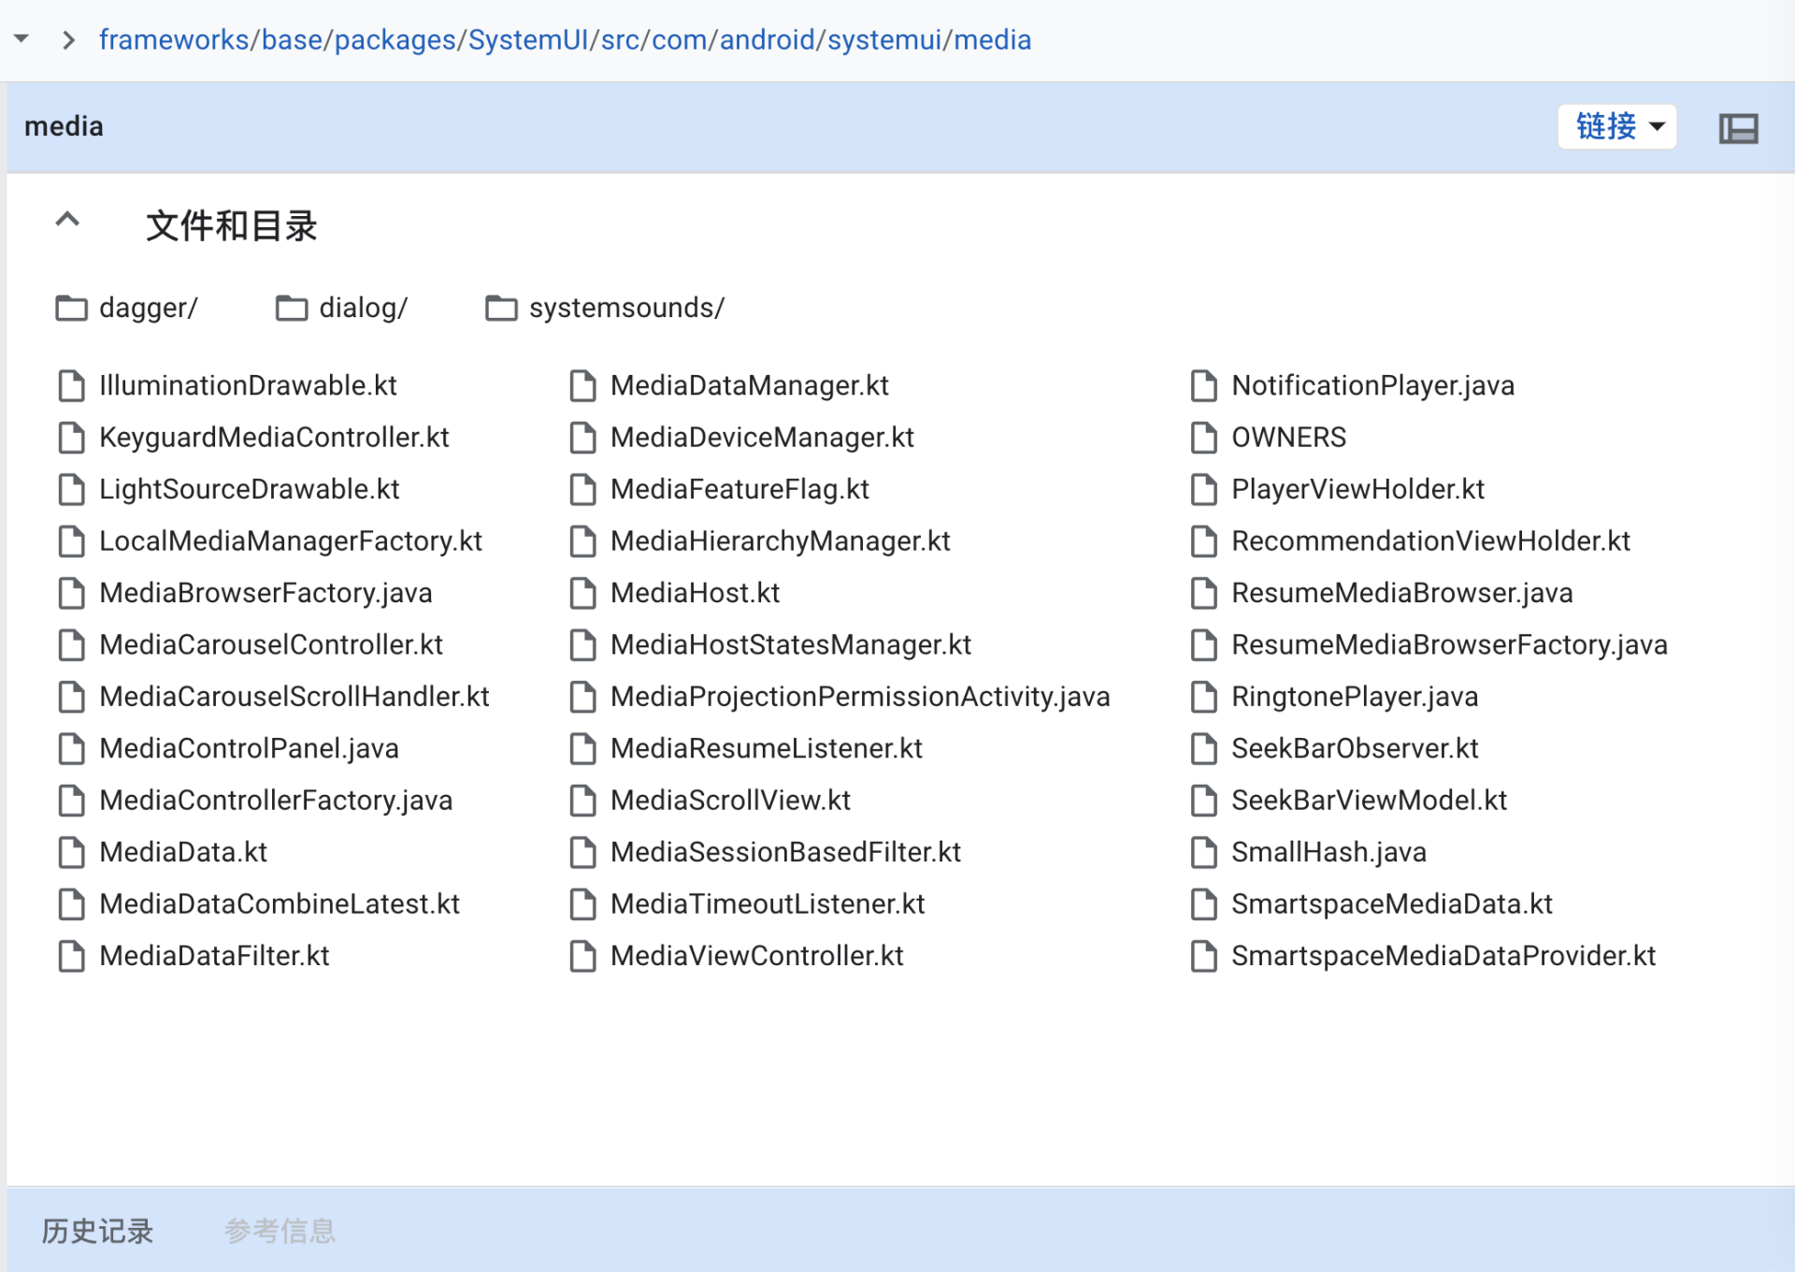
Task: Open MediaProjectionPermissionActivity.java file
Action: [859, 697]
